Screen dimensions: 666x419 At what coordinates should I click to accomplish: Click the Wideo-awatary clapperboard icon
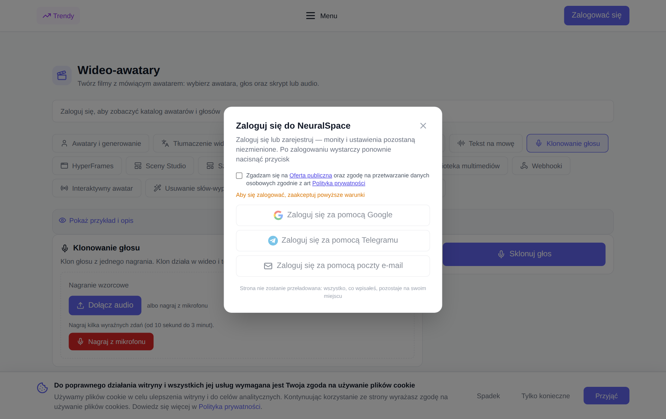pyautogui.click(x=62, y=75)
